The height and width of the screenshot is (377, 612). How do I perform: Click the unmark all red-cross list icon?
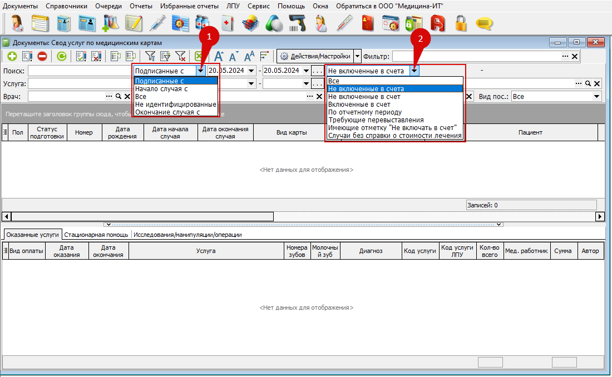pyautogui.click(x=96, y=57)
